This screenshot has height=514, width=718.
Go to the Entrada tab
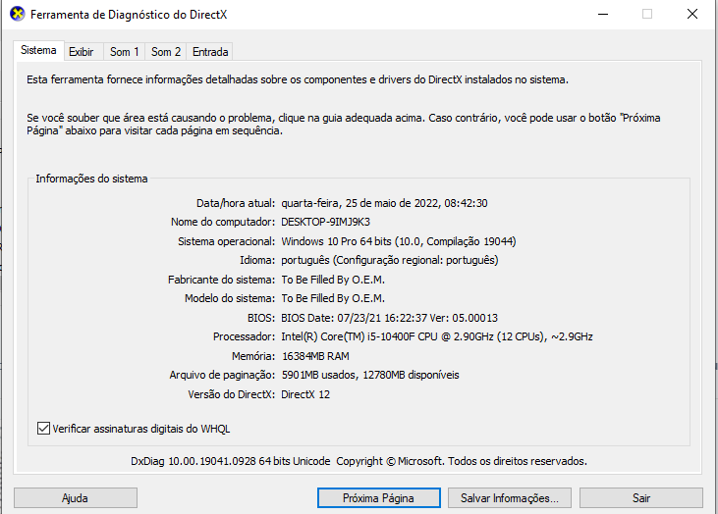(210, 52)
